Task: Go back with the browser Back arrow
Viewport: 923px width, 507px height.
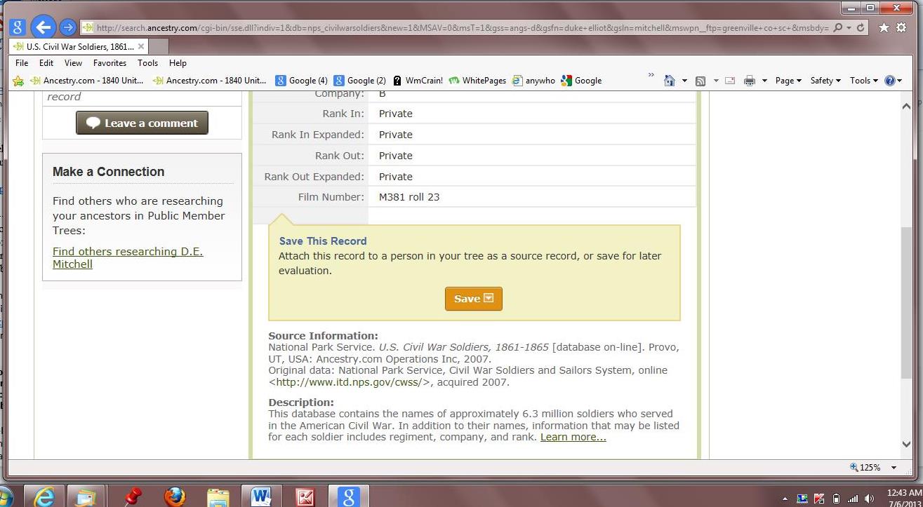Action: coord(44,27)
